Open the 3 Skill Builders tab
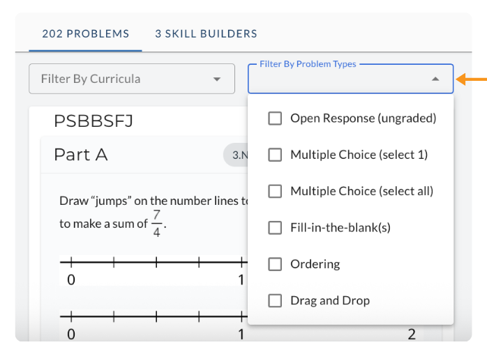The width and height of the screenshot is (487, 354). [206, 33]
